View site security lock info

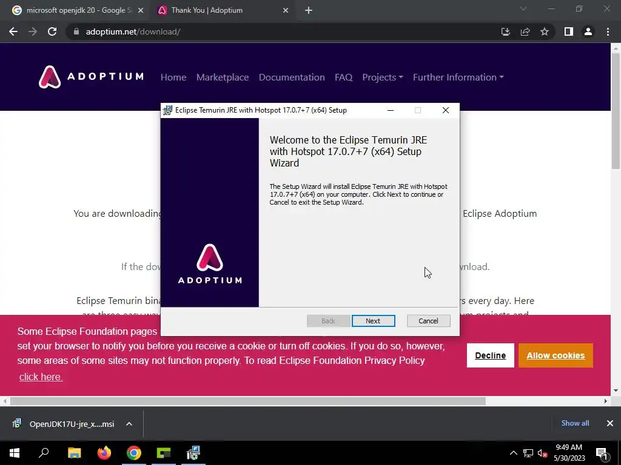[76, 31]
